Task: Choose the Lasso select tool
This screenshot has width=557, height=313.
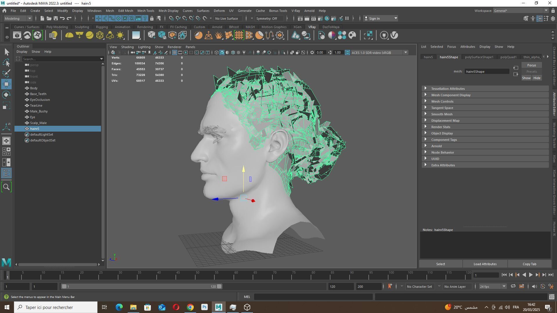Action: pos(6,63)
